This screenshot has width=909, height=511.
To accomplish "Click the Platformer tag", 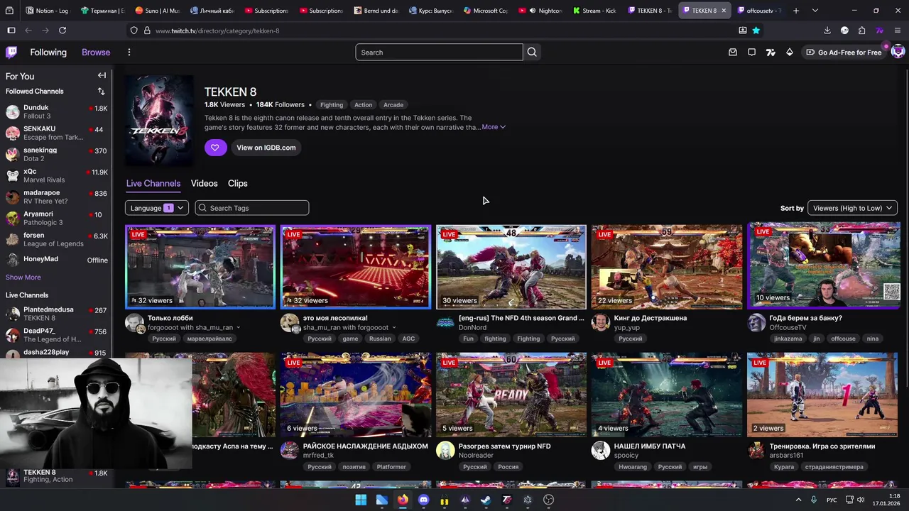I will [x=391, y=467].
